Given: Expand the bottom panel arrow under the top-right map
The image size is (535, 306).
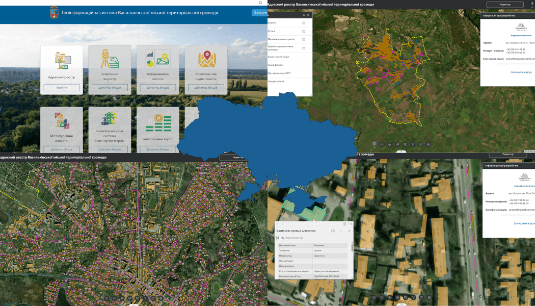Looking at the screenshot, I should click(402, 151).
